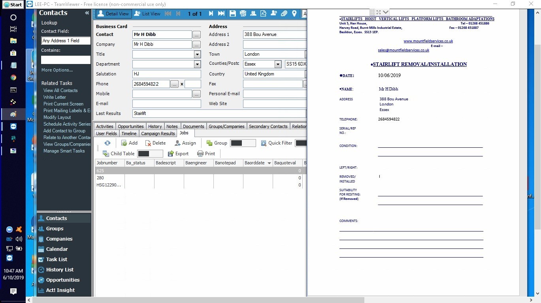Switch to List View
Screen dimensions: 541x303
tap(147, 13)
